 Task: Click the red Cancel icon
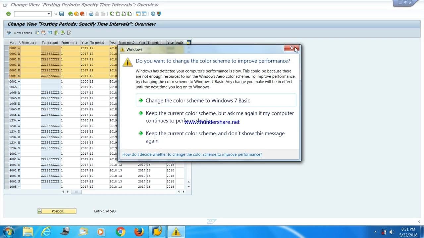pyautogui.click(x=82, y=14)
